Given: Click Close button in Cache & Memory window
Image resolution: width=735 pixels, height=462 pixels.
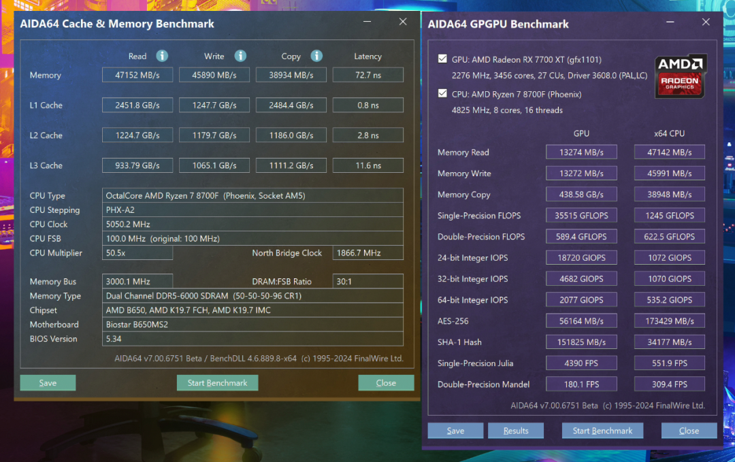Looking at the screenshot, I should pyautogui.click(x=386, y=383).
